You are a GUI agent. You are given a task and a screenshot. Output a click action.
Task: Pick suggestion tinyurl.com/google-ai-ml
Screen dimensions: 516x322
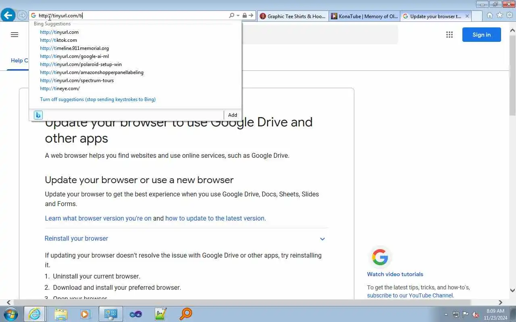coord(74,56)
